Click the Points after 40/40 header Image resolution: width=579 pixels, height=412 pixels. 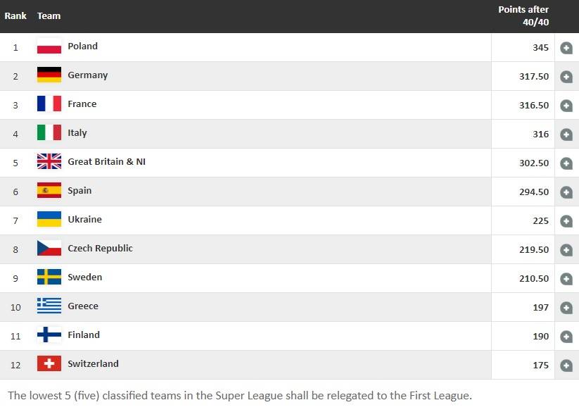click(x=523, y=15)
